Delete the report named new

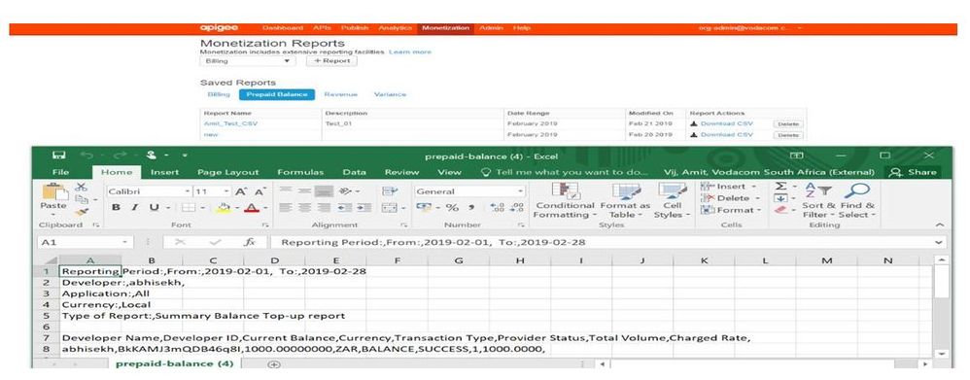tap(788, 135)
